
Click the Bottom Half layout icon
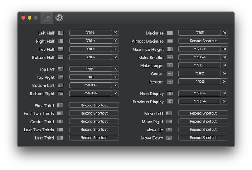coord(60,58)
